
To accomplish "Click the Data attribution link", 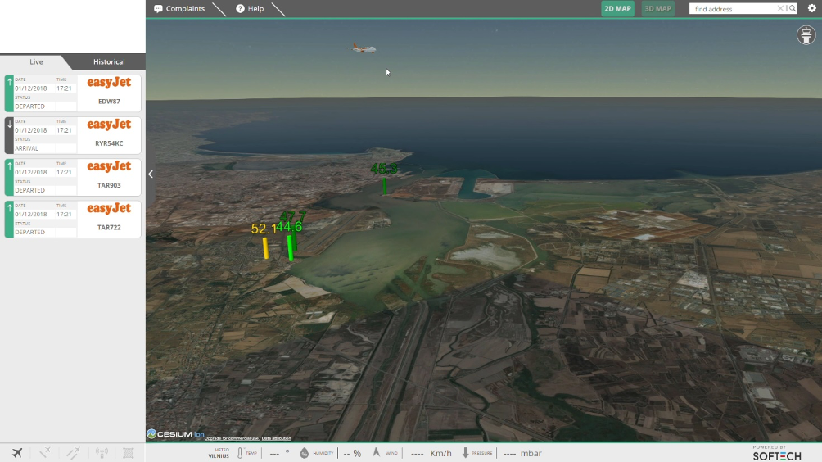I will [x=276, y=438].
